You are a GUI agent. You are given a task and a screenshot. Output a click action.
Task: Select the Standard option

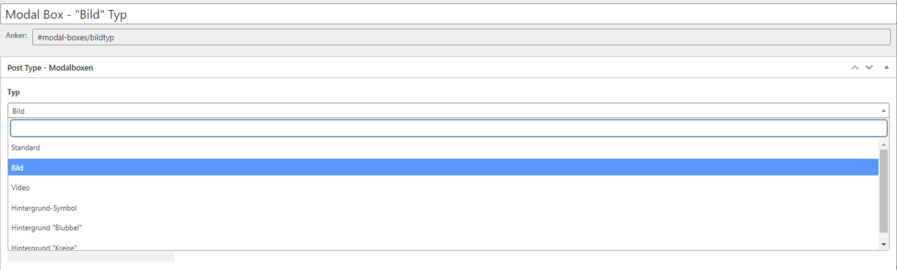(26, 148)
